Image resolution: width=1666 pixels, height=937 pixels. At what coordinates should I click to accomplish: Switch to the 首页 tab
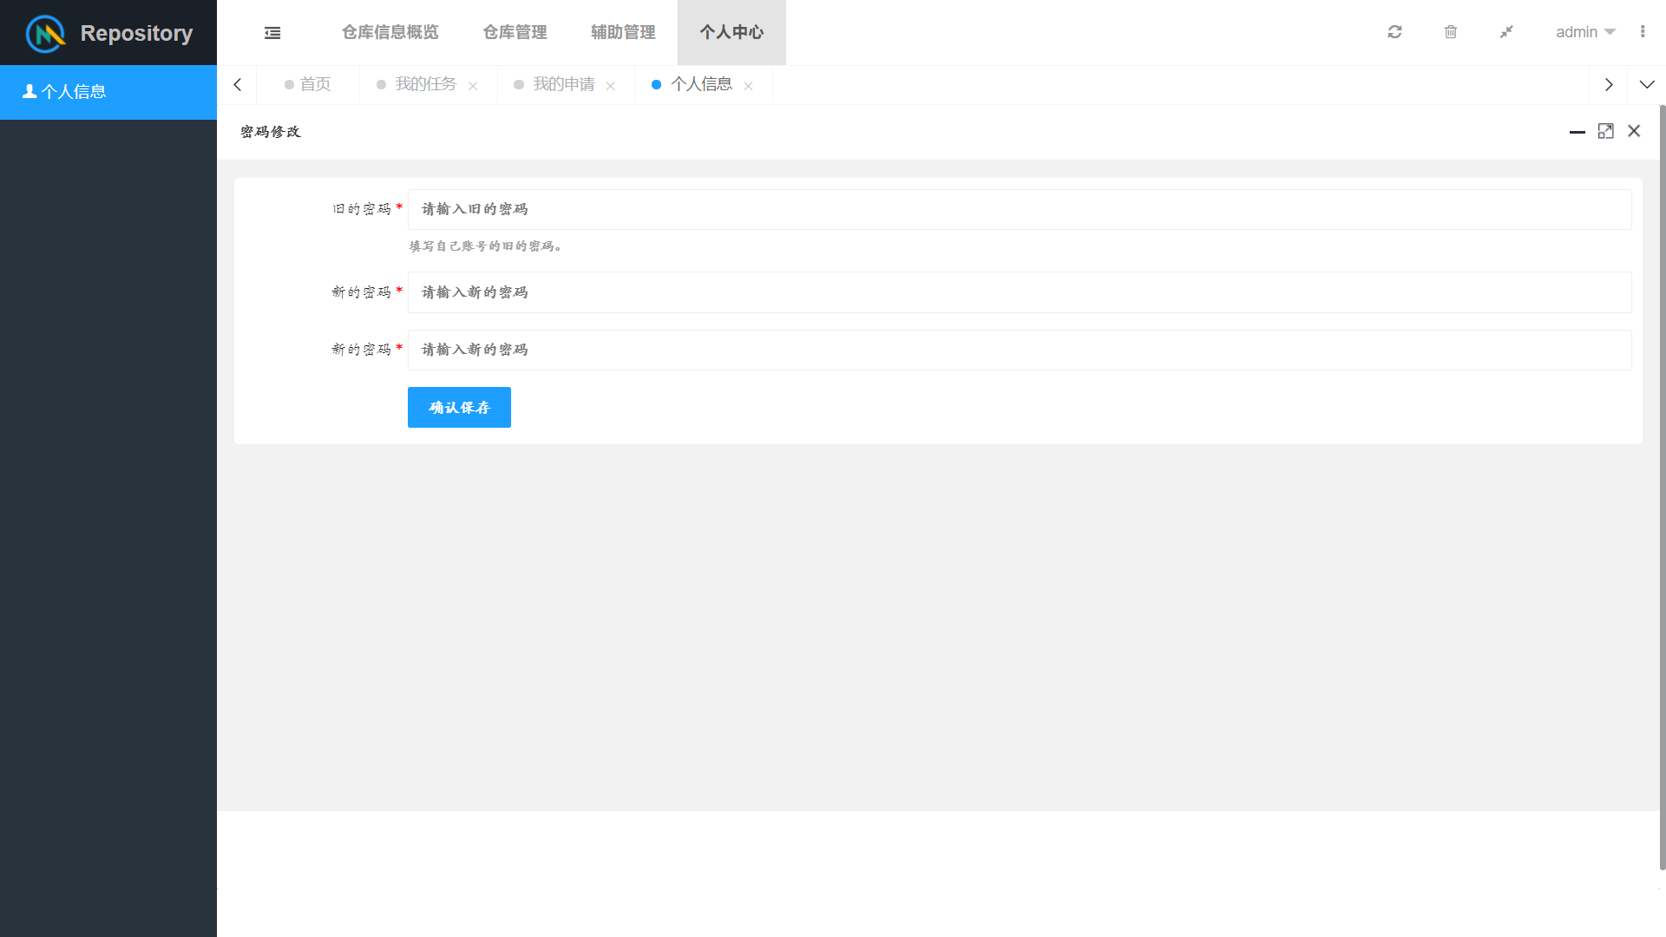point(308,85)
